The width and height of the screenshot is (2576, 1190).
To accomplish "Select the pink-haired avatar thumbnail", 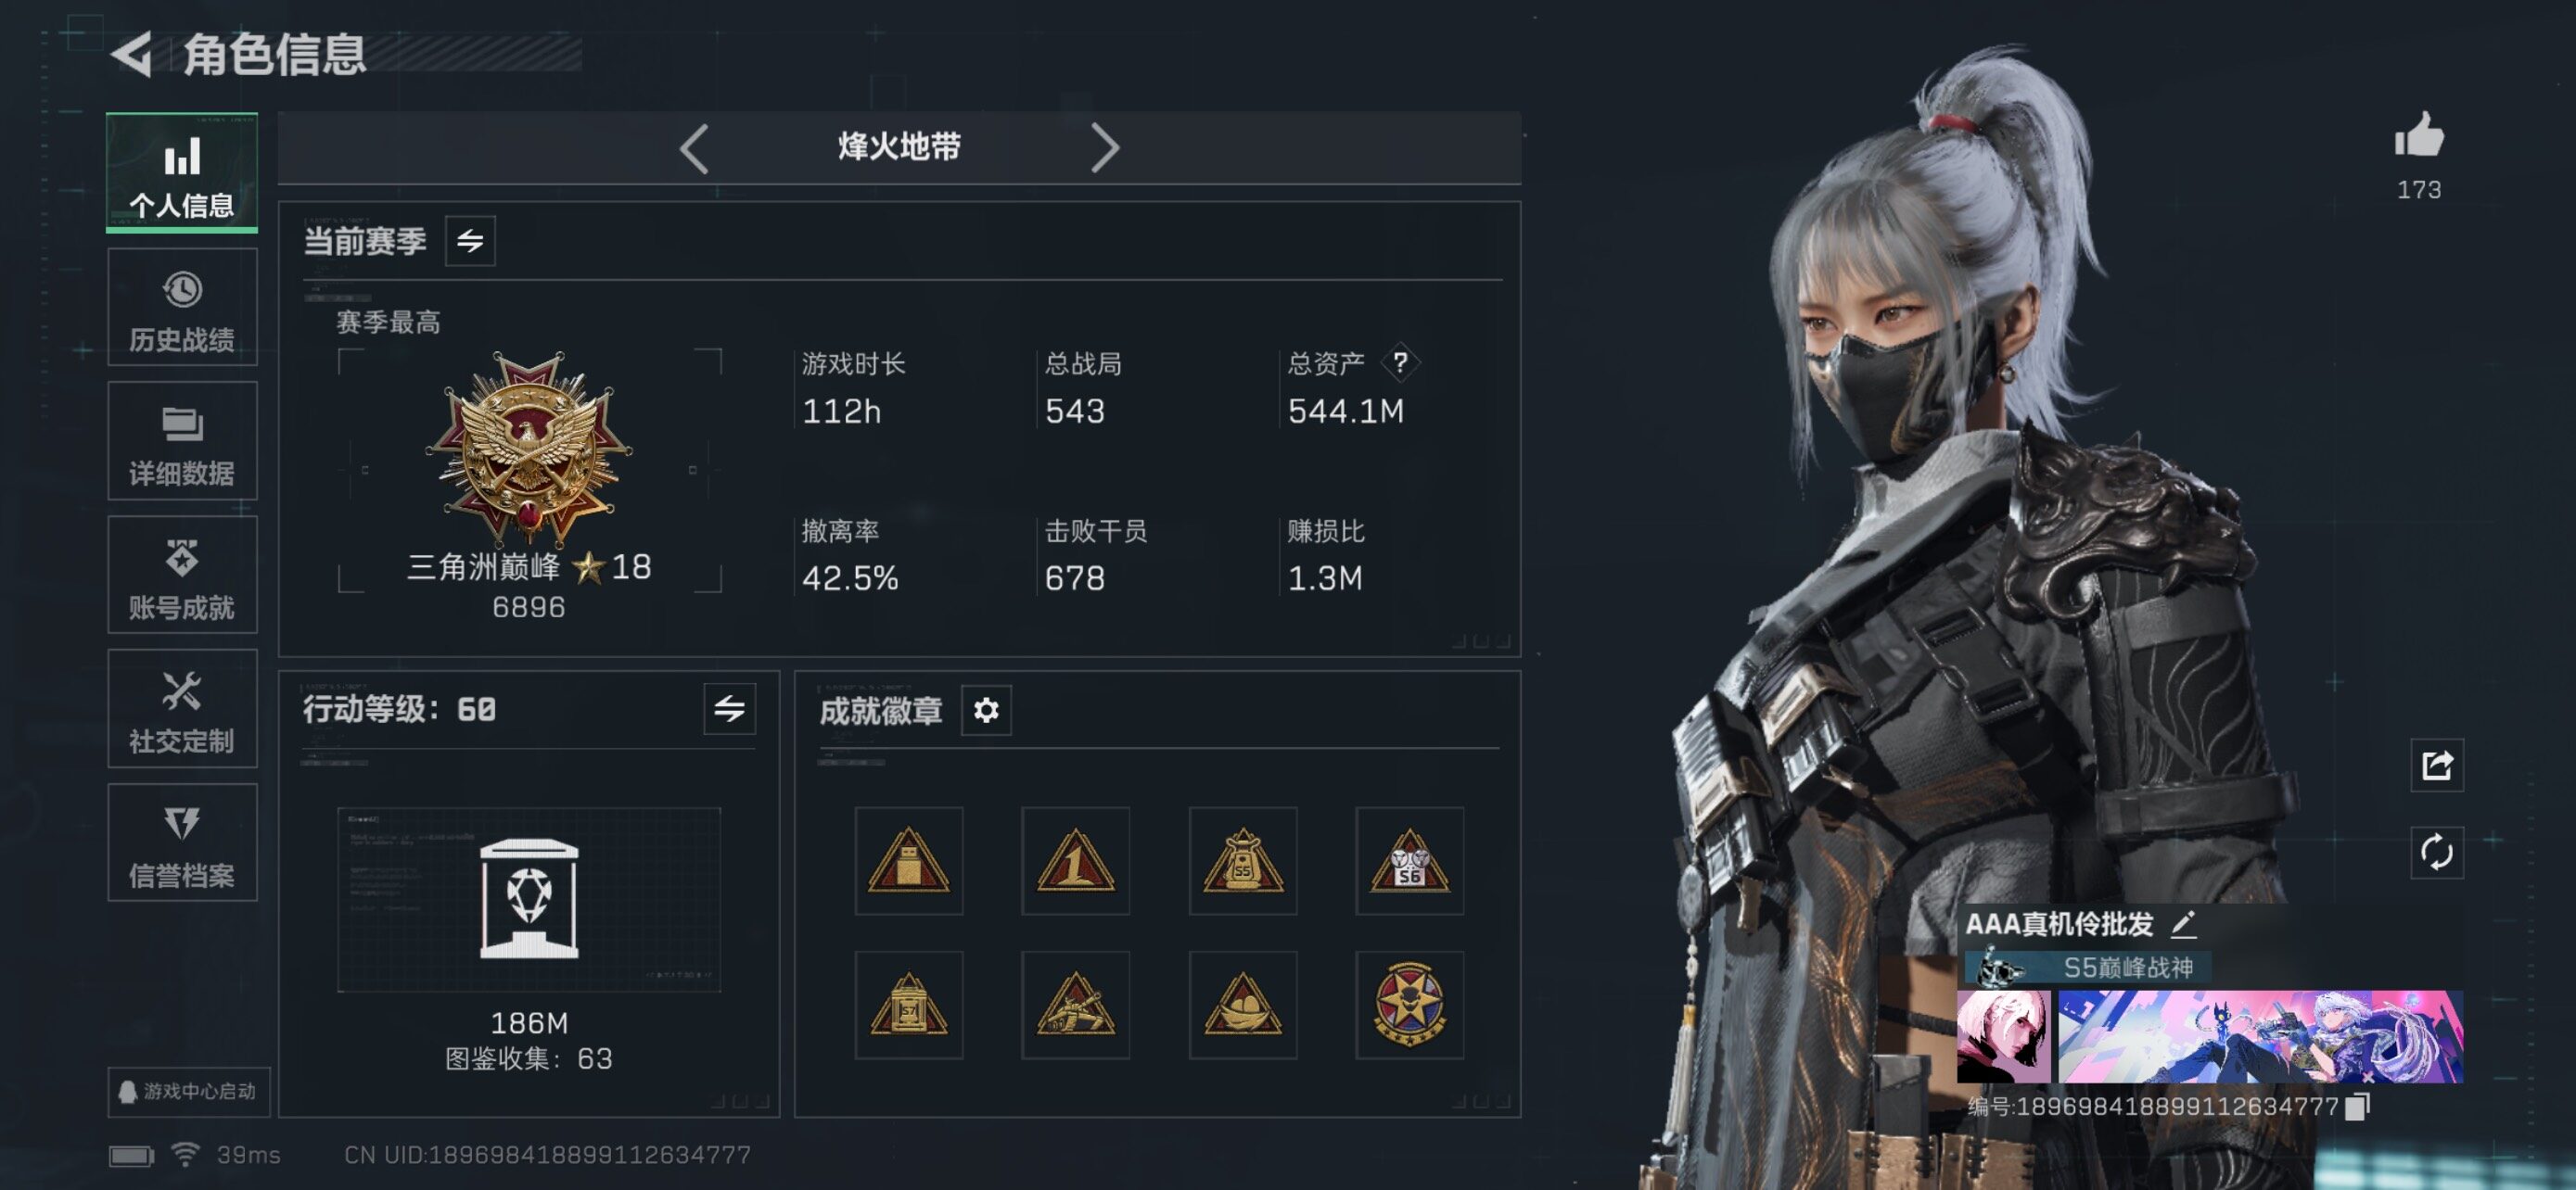I will (x=2003, y=1036).
